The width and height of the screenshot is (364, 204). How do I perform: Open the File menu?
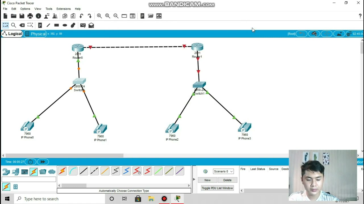click(x=5, y=9)
